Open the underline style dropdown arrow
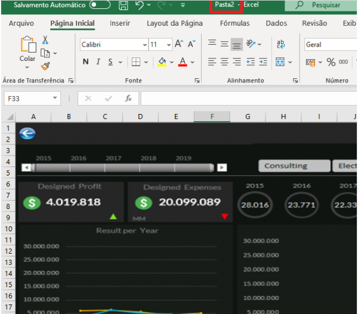 click(120, 62)
